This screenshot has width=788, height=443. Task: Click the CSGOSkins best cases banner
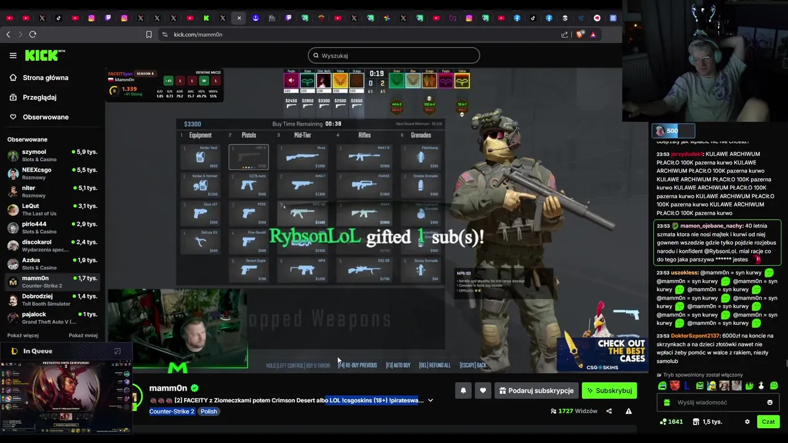pos(602,354)
